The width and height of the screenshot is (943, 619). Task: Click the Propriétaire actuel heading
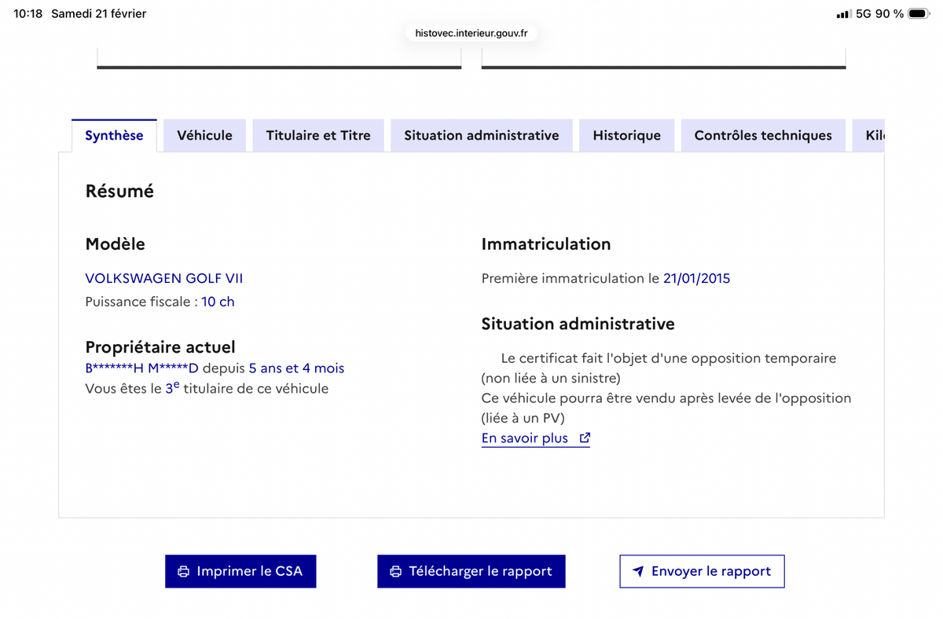(160, 347)
